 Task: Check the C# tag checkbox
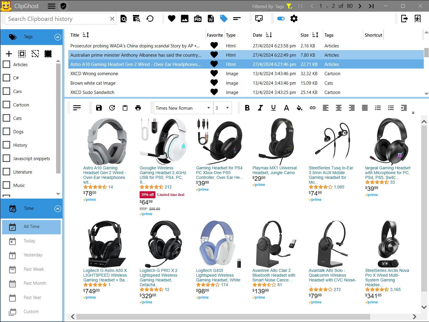(7, 78)
